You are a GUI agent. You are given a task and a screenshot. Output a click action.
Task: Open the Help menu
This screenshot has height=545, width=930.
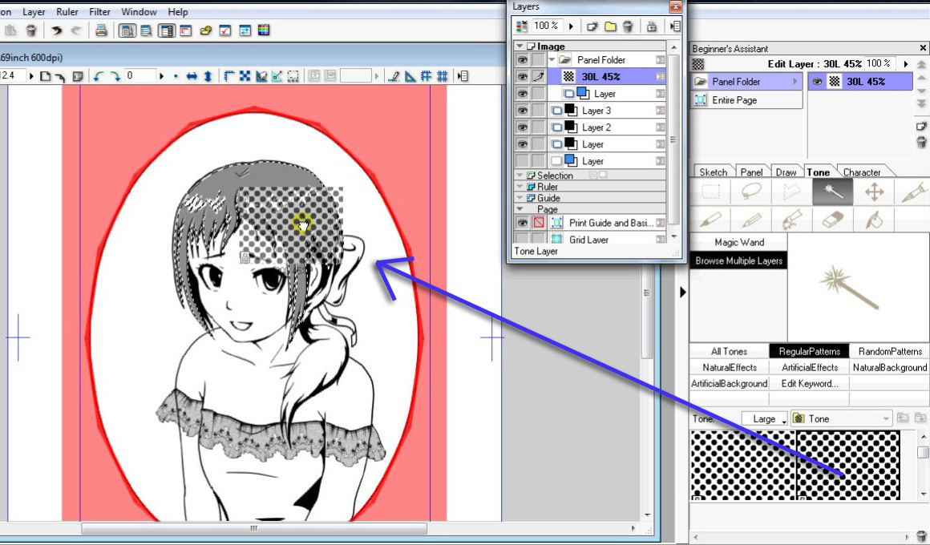point(178,12)
